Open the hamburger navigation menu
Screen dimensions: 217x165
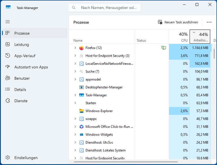tap(8, 22)
